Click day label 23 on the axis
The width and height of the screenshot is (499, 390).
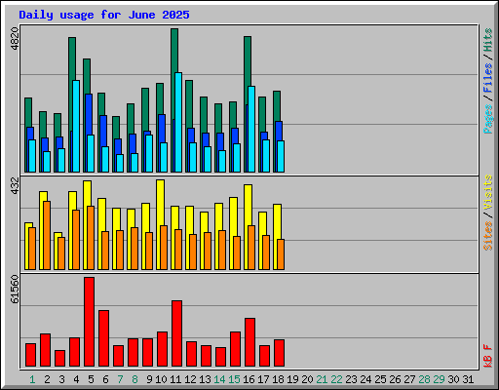coord(351,379)
